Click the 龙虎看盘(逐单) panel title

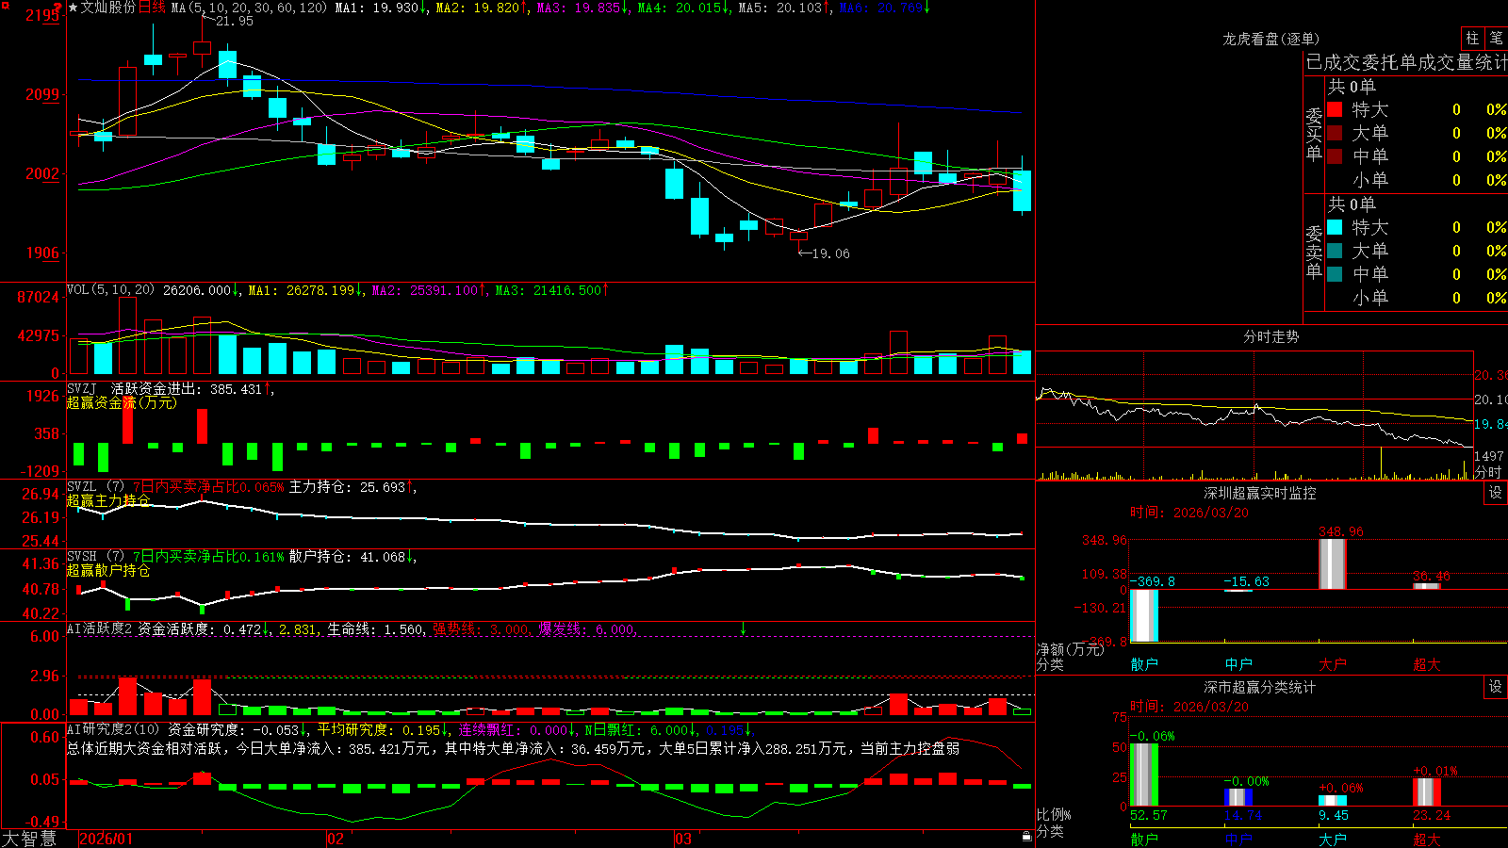click(1271, 39)
